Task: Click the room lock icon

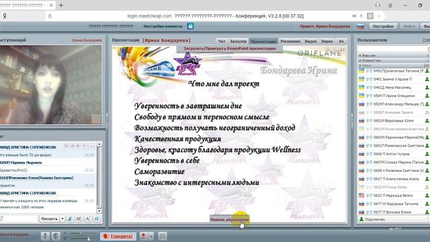Action: point(191,26)
